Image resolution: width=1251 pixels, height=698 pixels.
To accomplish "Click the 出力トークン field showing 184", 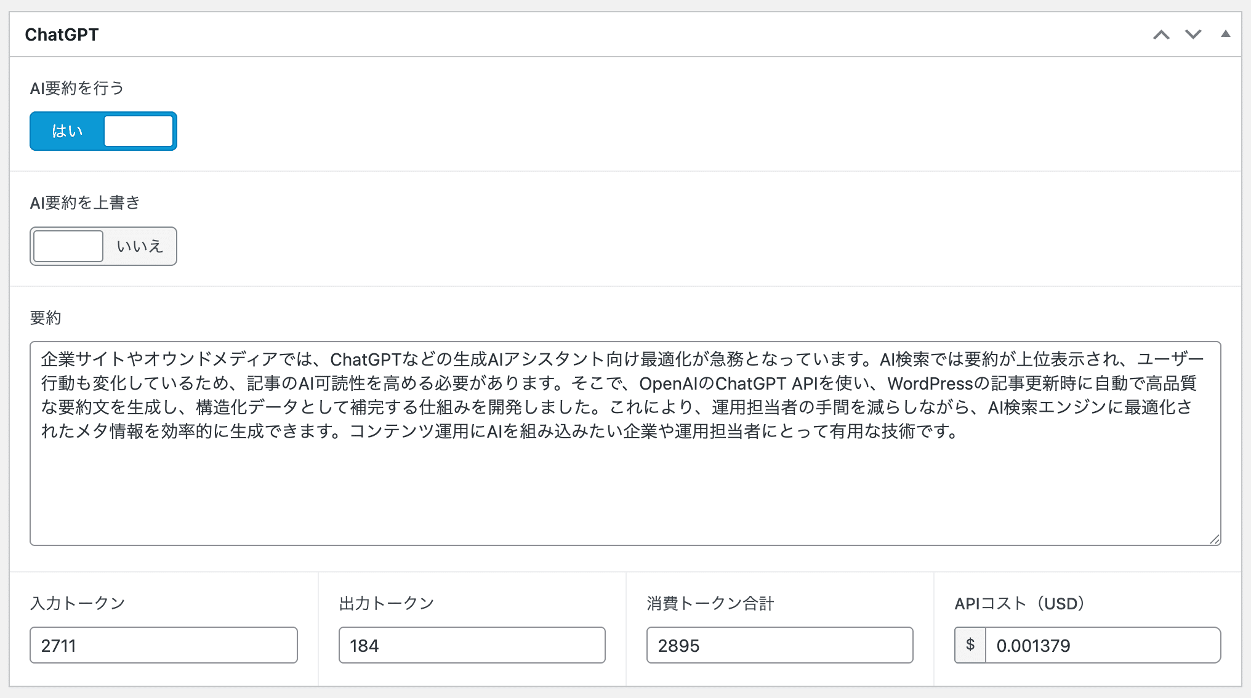I will [x=472, y=645].
